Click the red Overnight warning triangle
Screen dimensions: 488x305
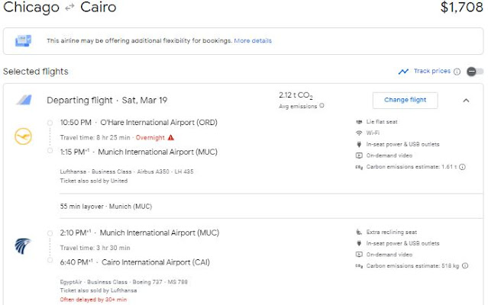point(171,137)
